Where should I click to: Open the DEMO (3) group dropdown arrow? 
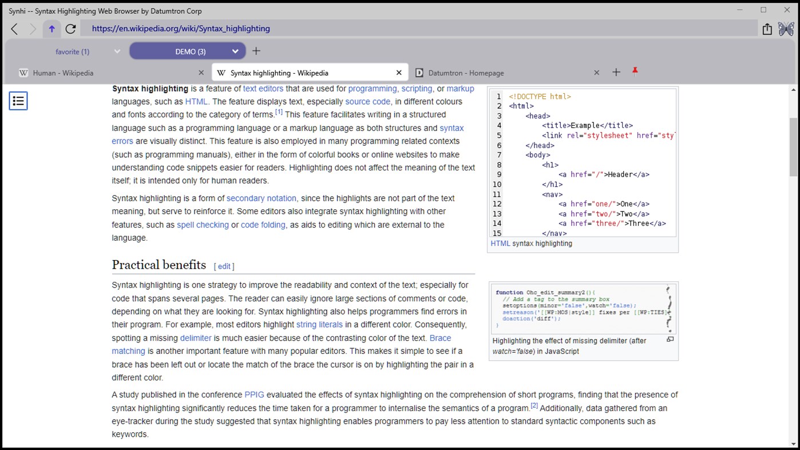pyautogui.click(x=235, y=51)
